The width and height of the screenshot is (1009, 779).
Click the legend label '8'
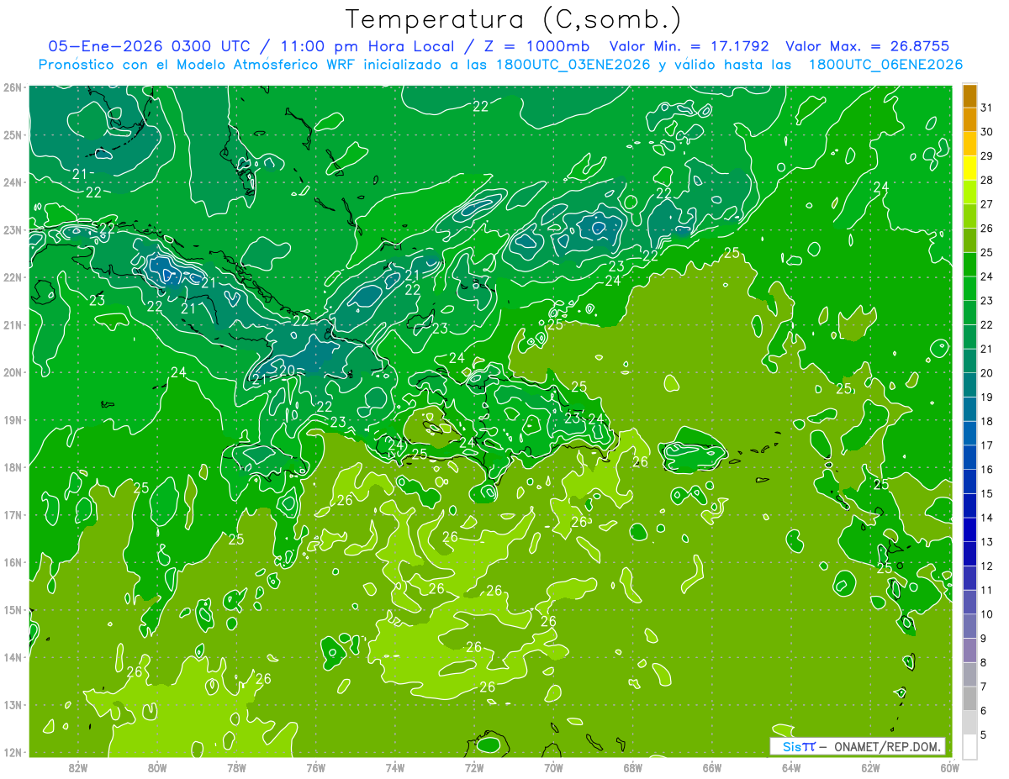[984, 662]
